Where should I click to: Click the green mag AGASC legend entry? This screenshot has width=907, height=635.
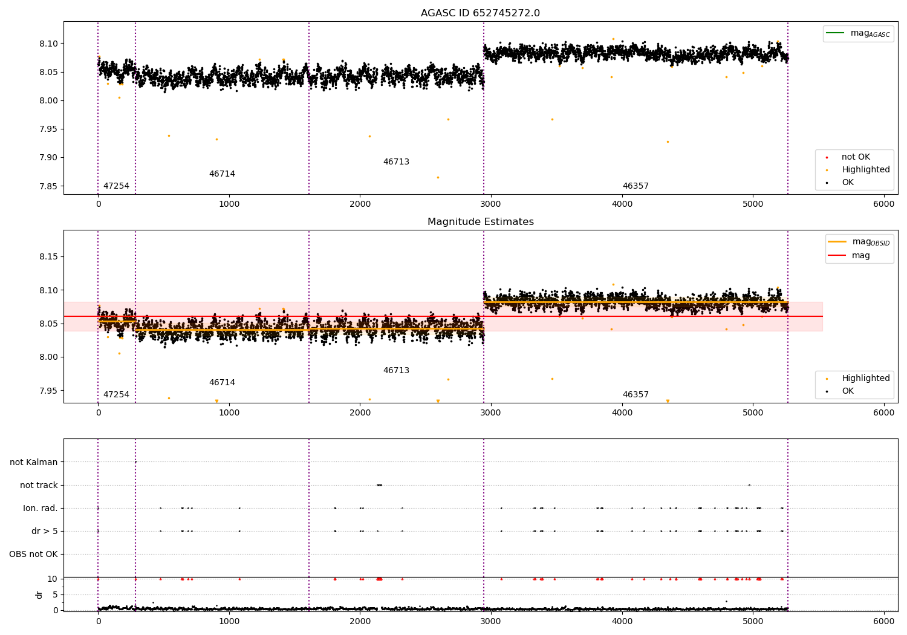(857, 33)
